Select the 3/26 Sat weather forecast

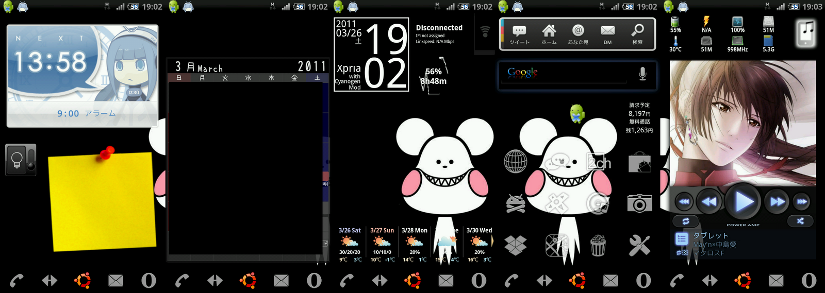(x=350, y=245)
